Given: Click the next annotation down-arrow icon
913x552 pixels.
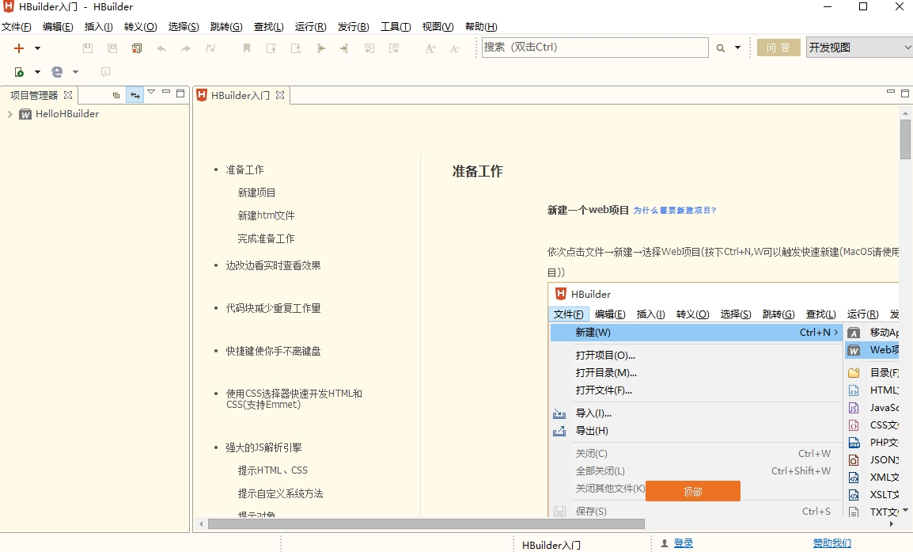Looking at the screenshot, I should point(296,48).
